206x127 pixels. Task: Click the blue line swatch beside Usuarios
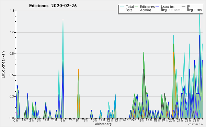(157, 7)
